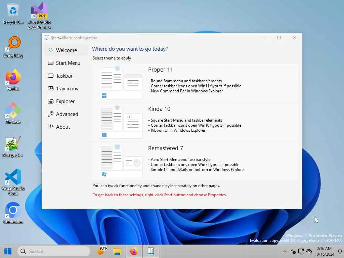Select the Proper 11 theme preview

coord(121,83)
